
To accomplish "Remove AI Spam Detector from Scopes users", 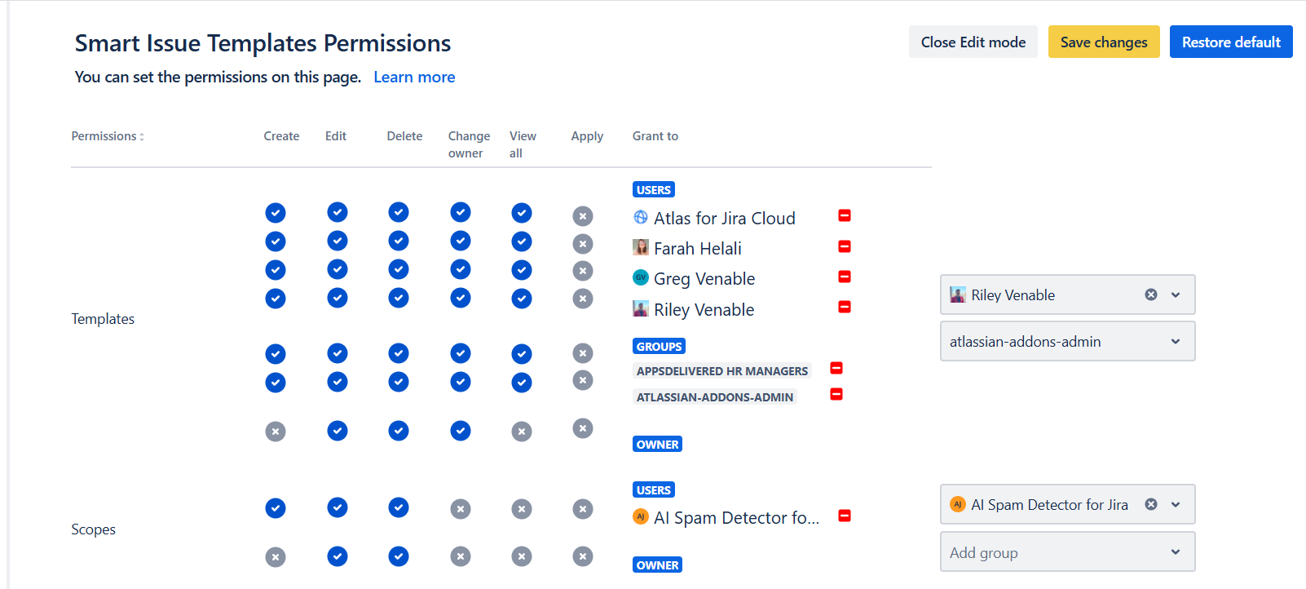I will point(845,516).
